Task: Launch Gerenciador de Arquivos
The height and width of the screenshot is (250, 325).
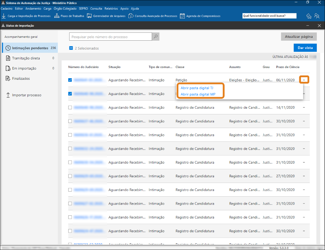Action: coord(90,16)
